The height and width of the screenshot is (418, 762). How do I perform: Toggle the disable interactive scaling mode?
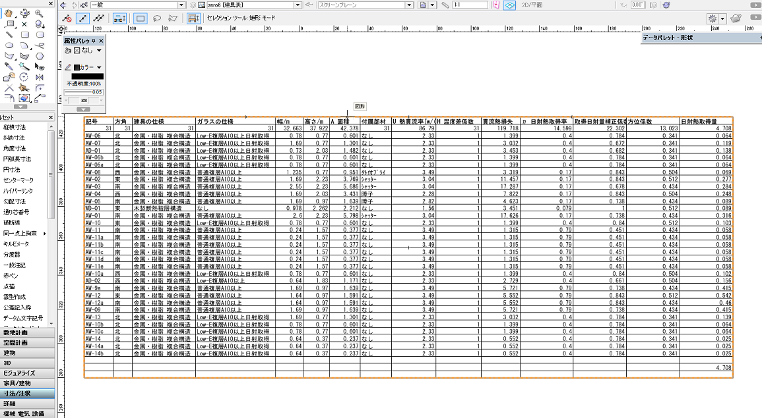coord(67,18)
